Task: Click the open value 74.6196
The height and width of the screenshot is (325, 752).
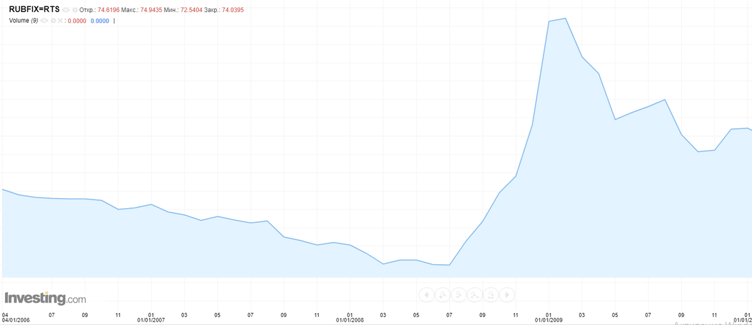Action: click(x=108, y=10)
